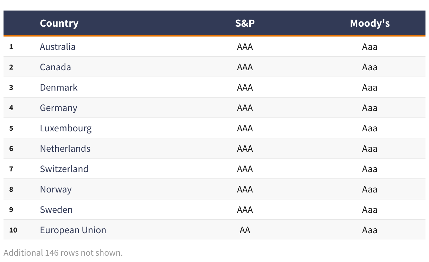This screenshot has height=262, width=429.
Task: Open the Switzerland entry
Action: [x=64, y=169]
